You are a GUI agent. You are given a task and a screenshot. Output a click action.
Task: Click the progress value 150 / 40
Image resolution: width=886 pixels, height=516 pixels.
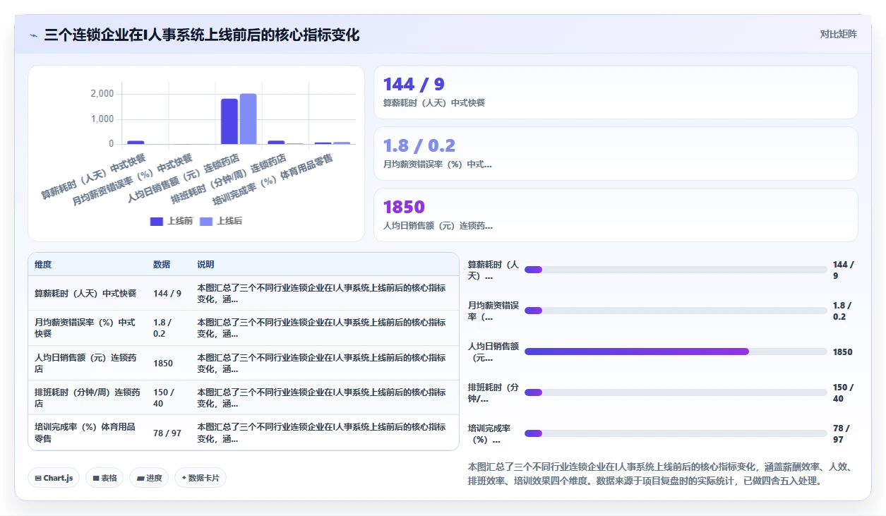pyautogui.click(x=844, y=392)
